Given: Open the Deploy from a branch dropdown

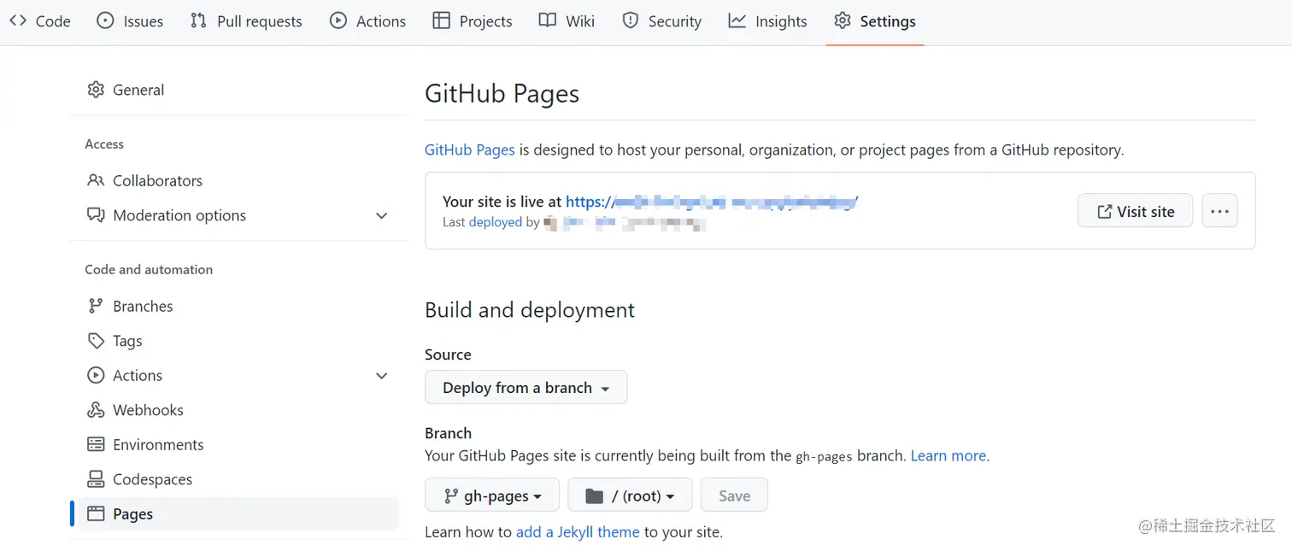Looking at the screenshot, I should tap(526, 387).
